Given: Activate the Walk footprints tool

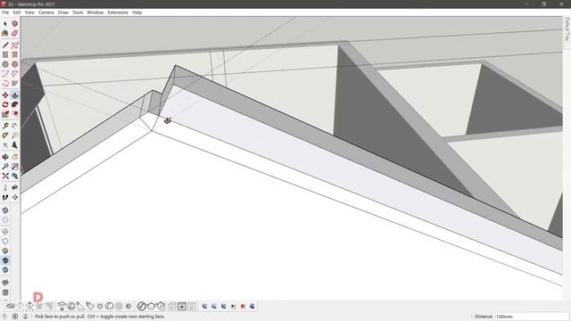Looking at the screenshot, I should [x=5, y=197].
